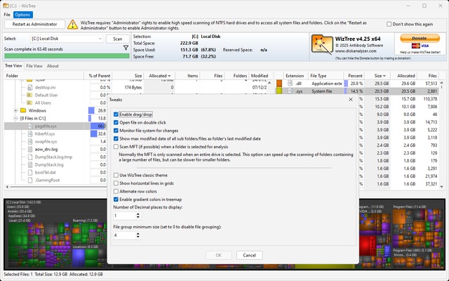Viewport: 449px width, 281px height.
Task: Switch to the File View tab
Action: 34,66
